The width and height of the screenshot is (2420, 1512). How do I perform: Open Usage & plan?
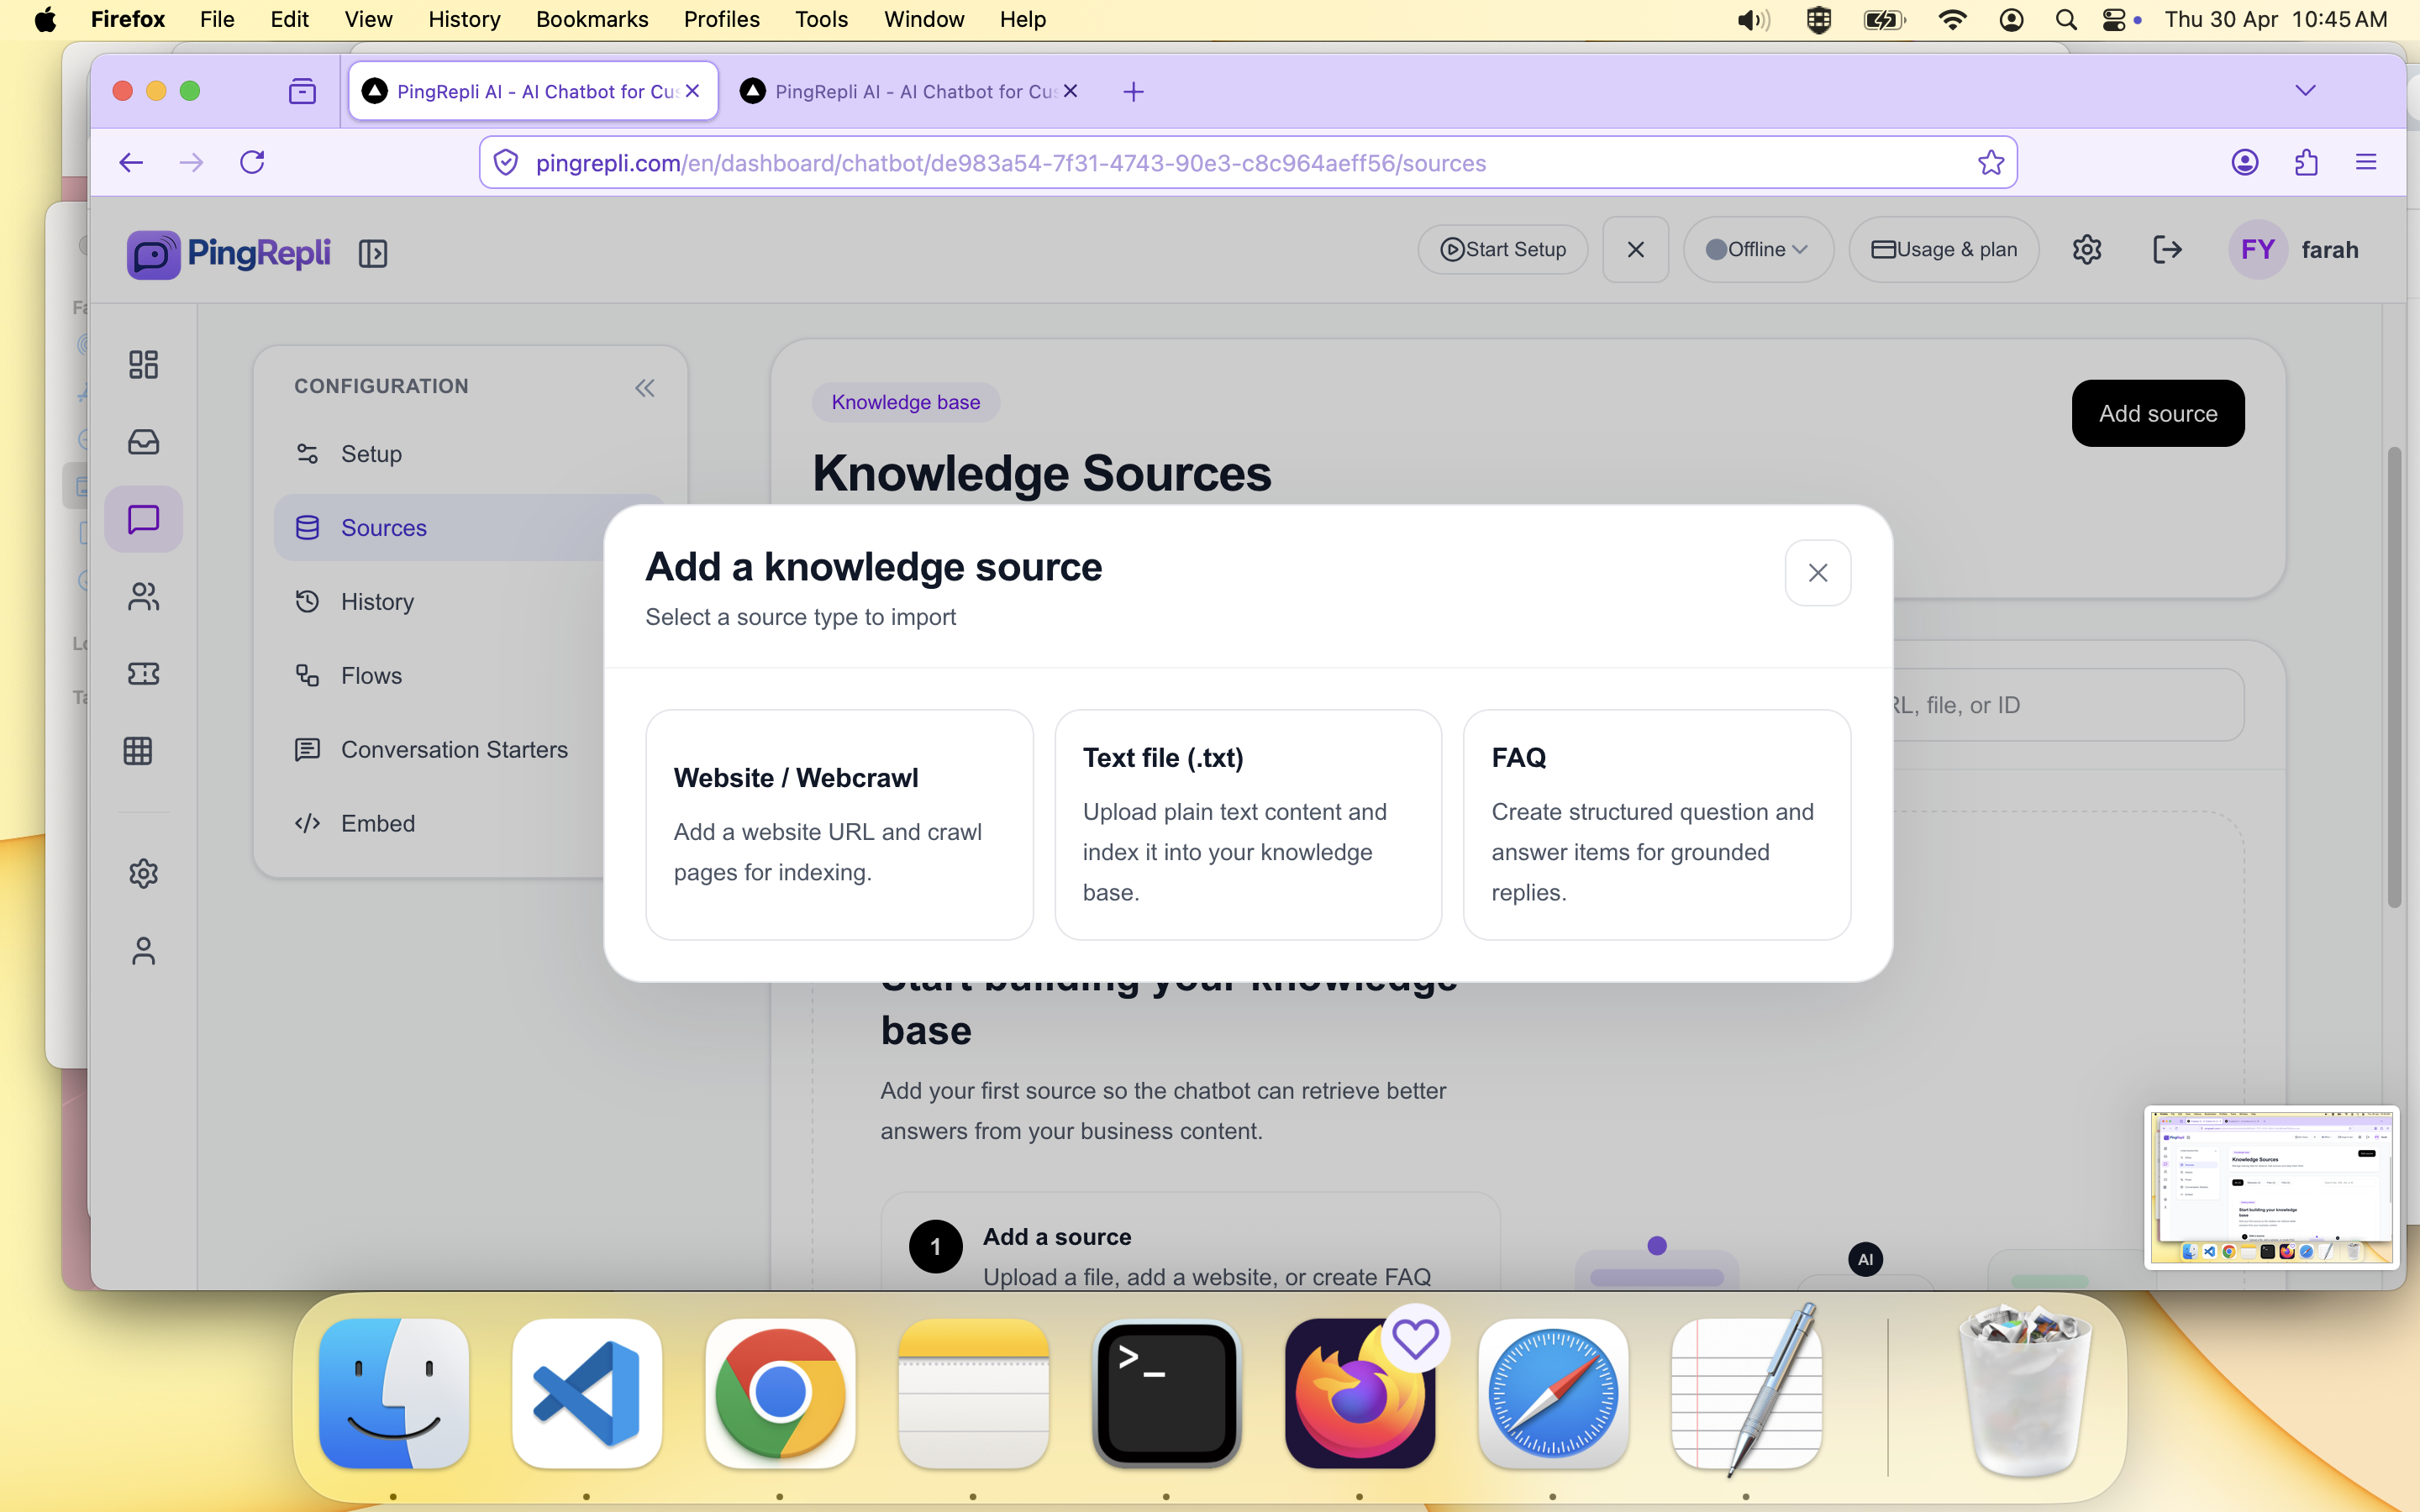pos(1943,249)
